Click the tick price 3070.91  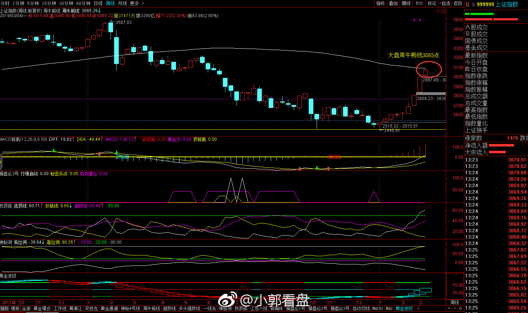click(517, 160)
